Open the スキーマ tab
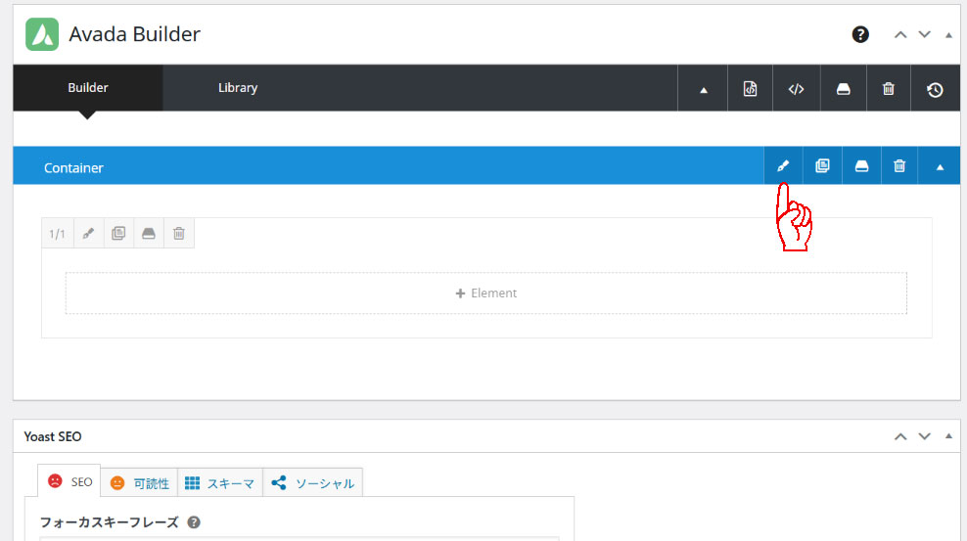This screenshot has height=541, width=967. click(220, 482)
